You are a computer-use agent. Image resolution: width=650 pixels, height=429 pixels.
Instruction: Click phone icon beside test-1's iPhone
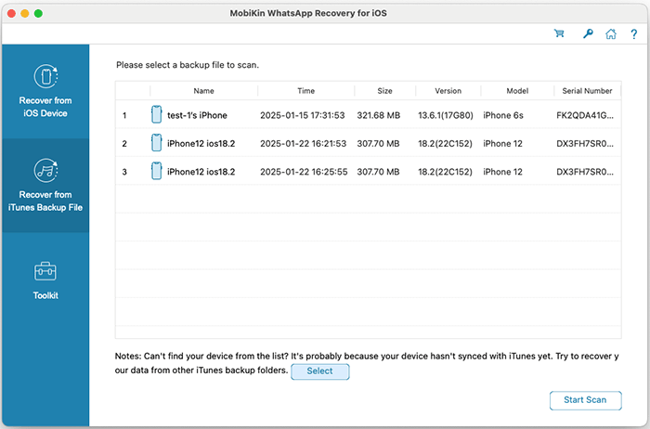coord(156,115)
